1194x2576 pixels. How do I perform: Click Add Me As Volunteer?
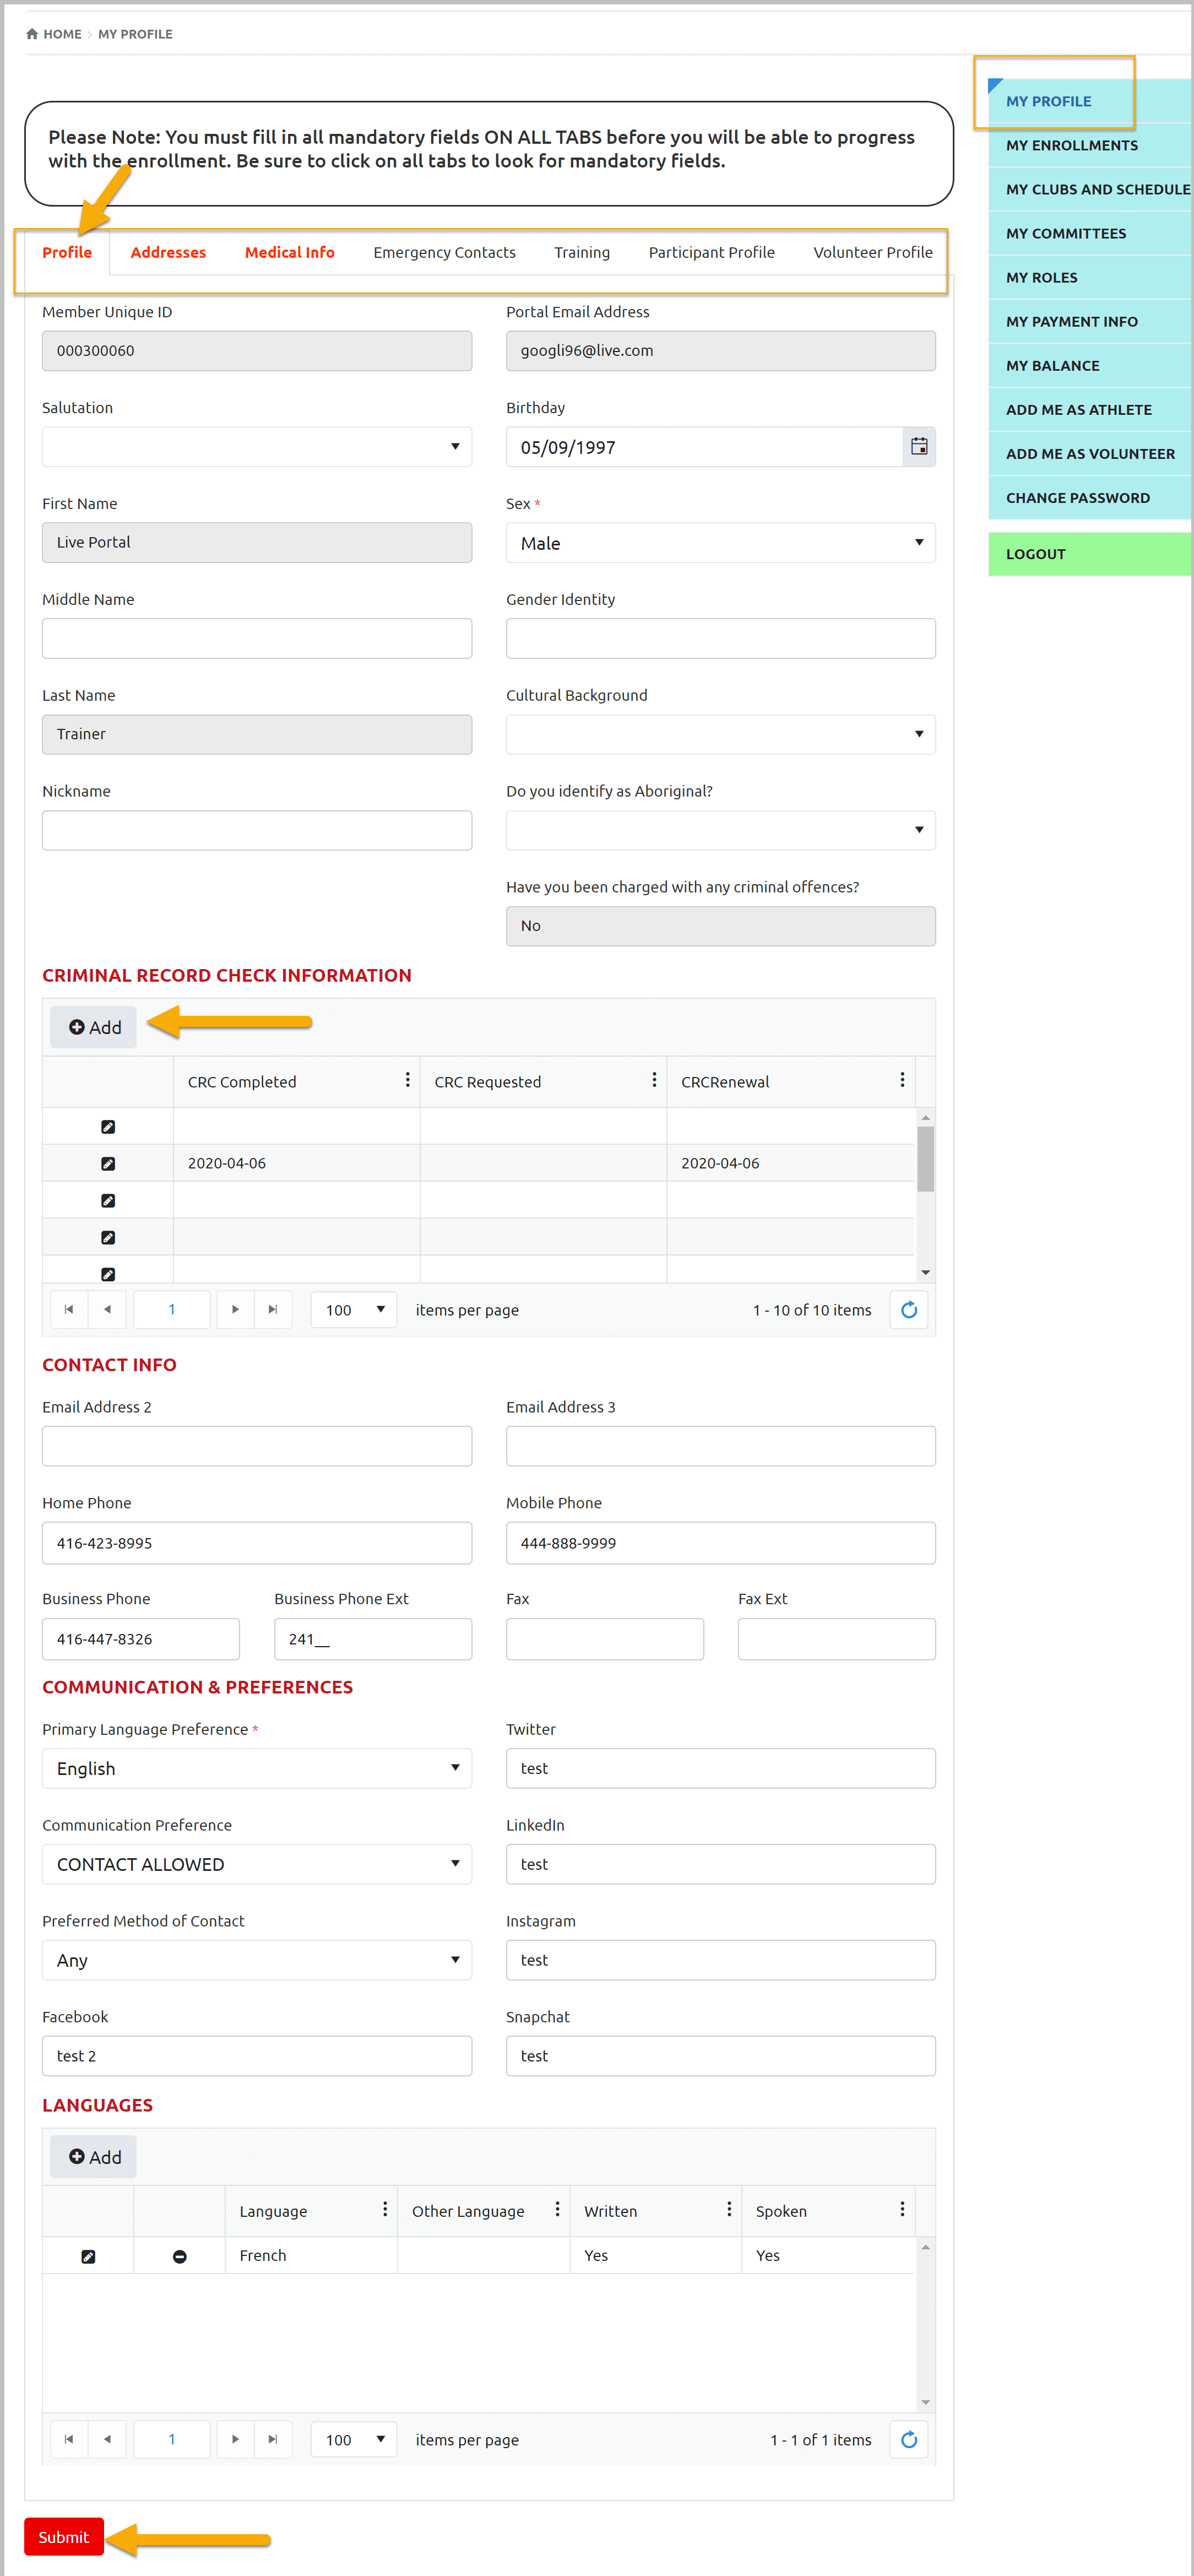coord(1090,453)
